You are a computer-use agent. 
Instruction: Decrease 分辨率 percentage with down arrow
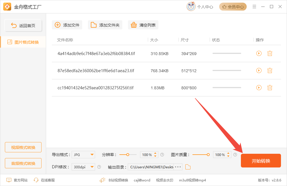[155, 156]
